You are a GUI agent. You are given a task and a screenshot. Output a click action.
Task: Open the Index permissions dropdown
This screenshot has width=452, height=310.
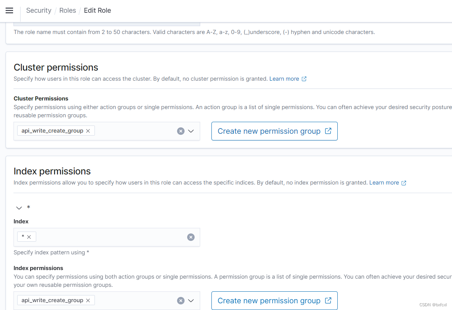[191, 300]
